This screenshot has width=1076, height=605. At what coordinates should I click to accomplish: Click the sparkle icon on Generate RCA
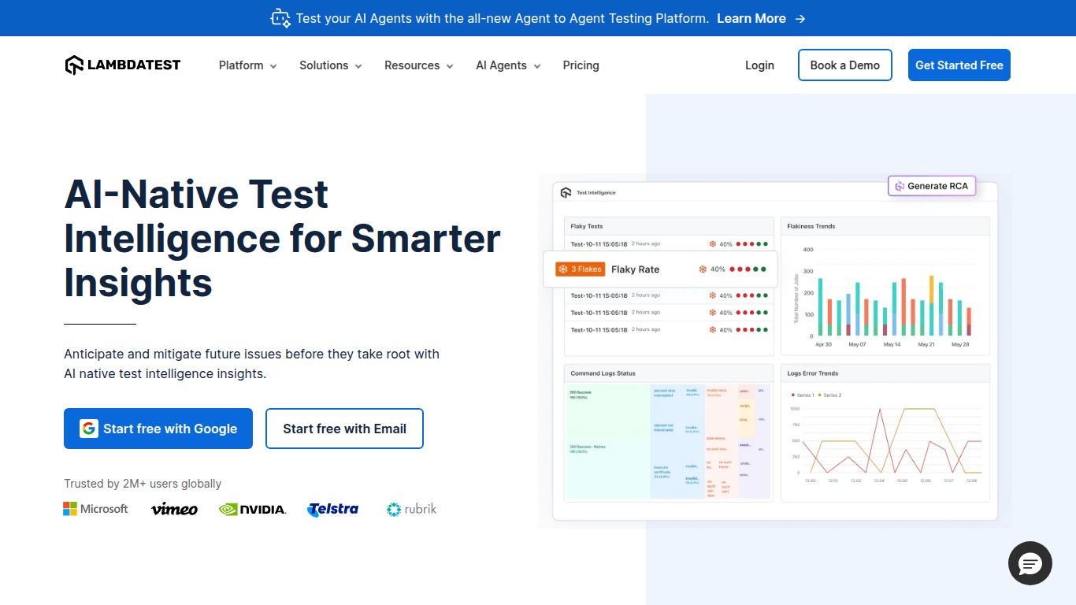pos(900,186)
